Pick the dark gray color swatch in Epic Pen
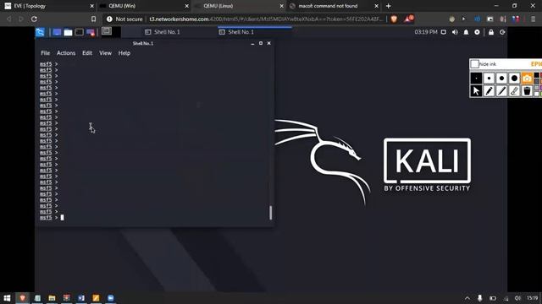The height and width of the screenshot is (304, 542). tap(536, 81)
